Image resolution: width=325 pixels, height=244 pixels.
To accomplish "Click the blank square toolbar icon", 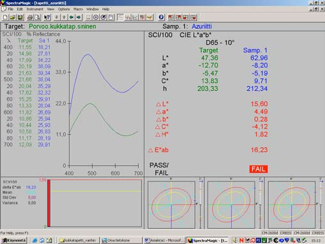I will (88, 17).
